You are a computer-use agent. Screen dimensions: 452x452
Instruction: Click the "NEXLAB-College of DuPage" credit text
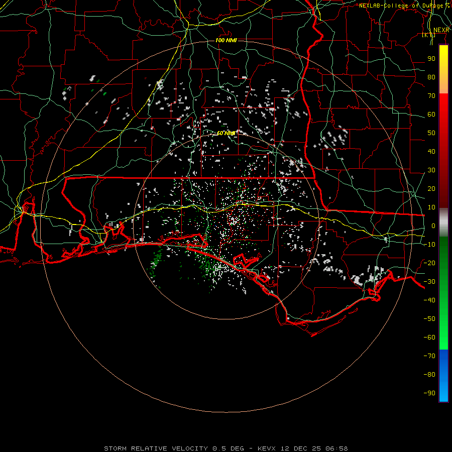(x=401, y=6)
